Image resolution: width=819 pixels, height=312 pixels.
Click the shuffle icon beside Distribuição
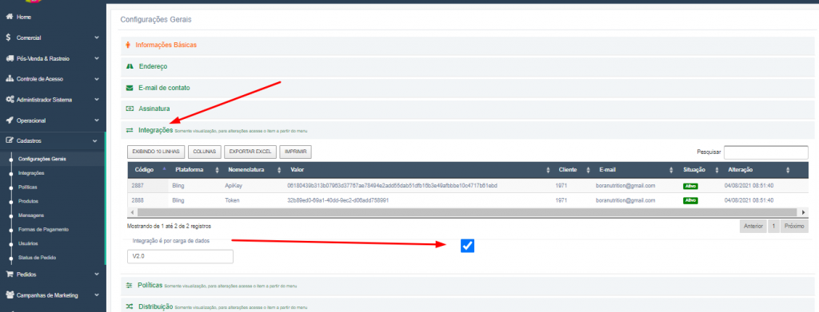(x=130, y=306)
